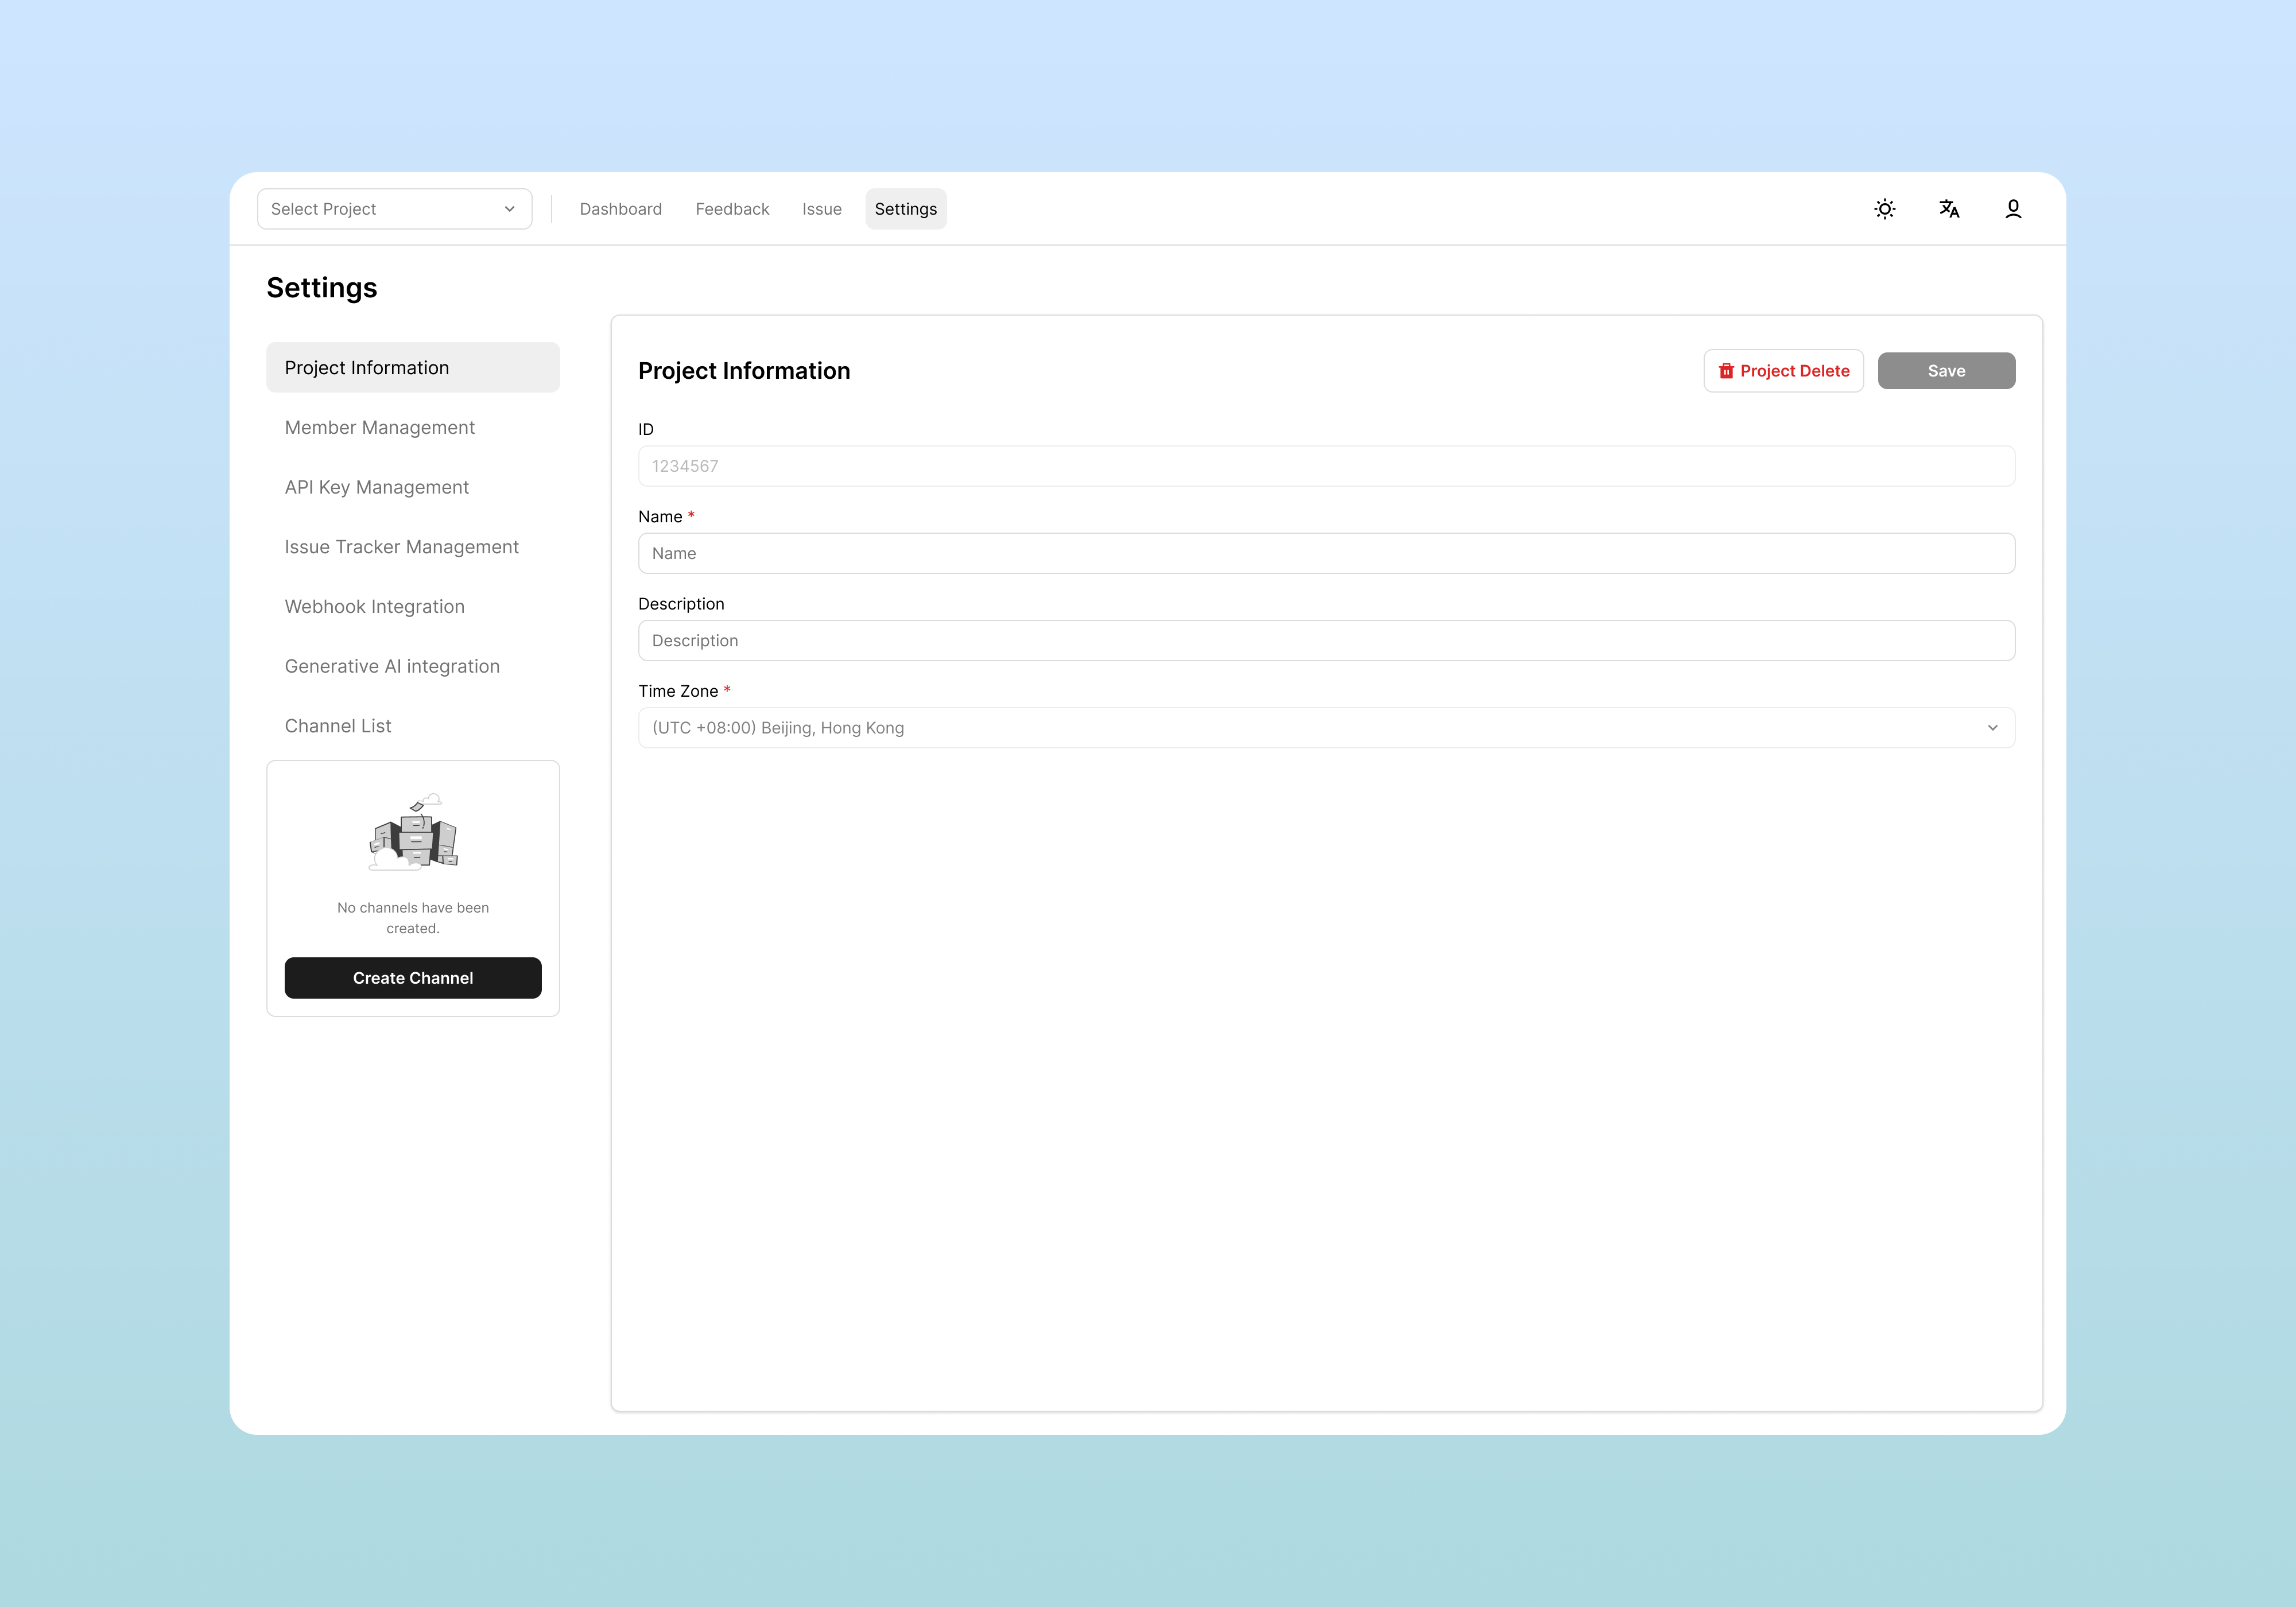The width and height of the screenshot is (2296, 1607).
Task: Open the Time Zone dropdown
Action: pos(1325,728)
